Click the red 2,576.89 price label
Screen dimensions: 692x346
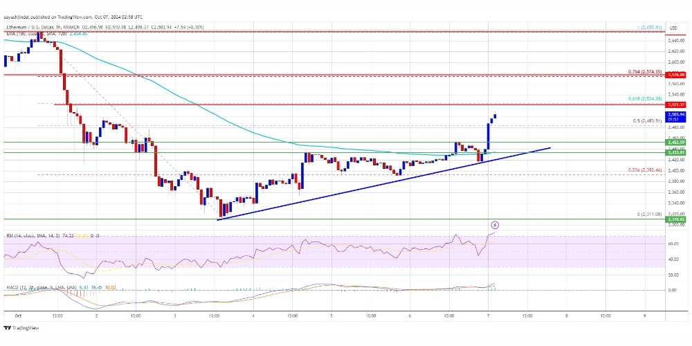pos(675,75)
